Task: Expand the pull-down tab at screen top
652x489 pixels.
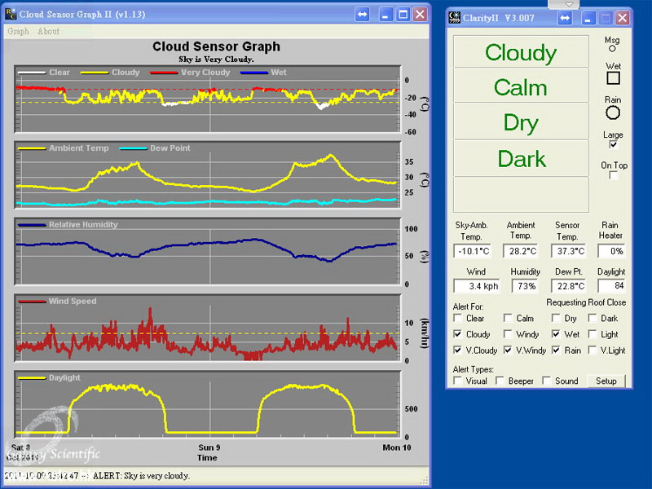Action: (566, 4)
